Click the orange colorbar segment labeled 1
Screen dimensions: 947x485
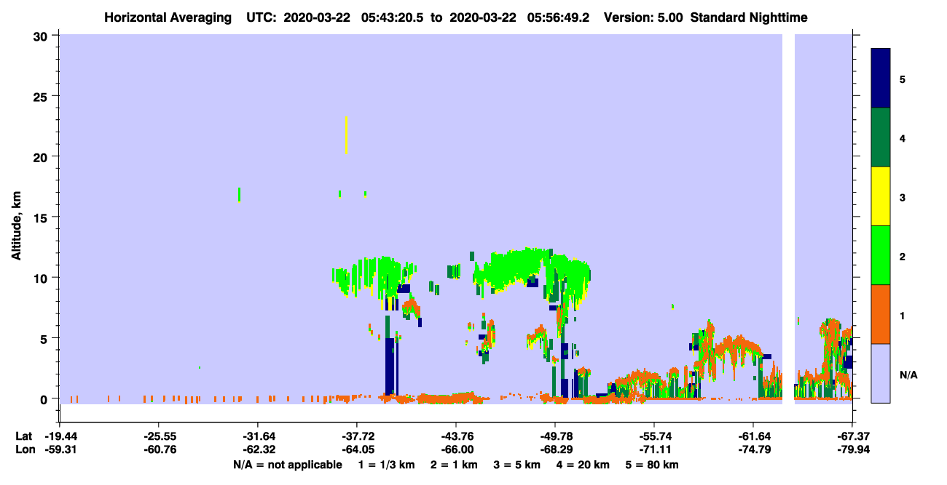point(881,314)
